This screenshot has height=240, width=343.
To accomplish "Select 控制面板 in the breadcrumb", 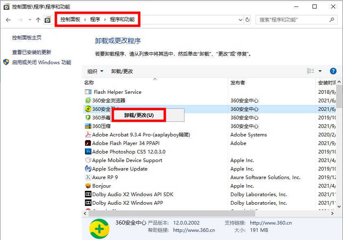I will coord(70,19).
